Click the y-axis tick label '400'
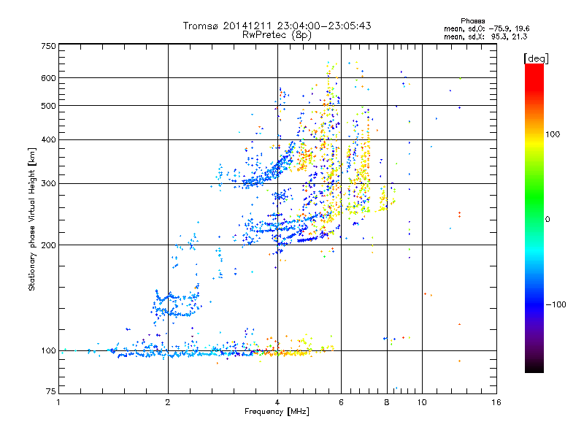This screenshot has width=584, height=438. (48, 140)
